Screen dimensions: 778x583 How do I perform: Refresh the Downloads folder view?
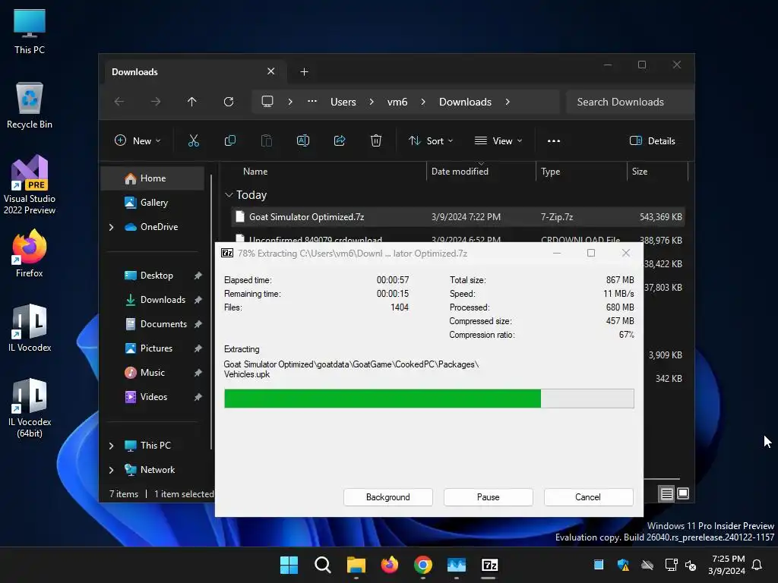[x=229, y=102]
